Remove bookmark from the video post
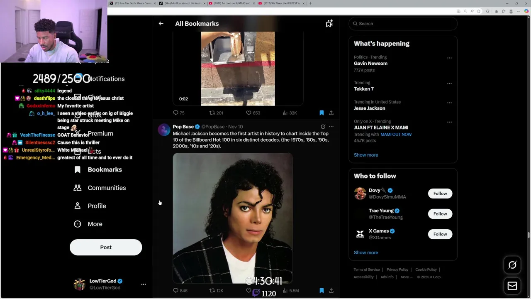The width and height of the screenshot is (531, 299). [322, 113]
